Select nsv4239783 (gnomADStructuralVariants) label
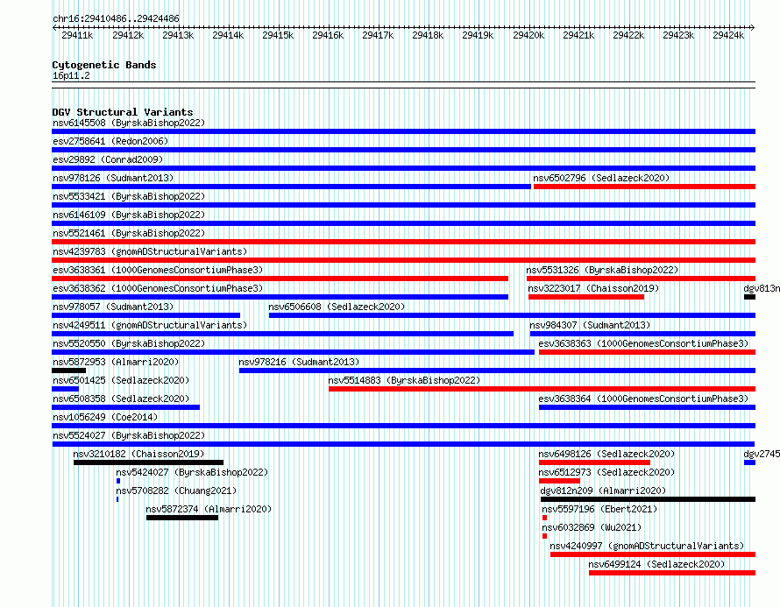Image resolution: width=780 pixels, height=607 pixels. point(150,251)
